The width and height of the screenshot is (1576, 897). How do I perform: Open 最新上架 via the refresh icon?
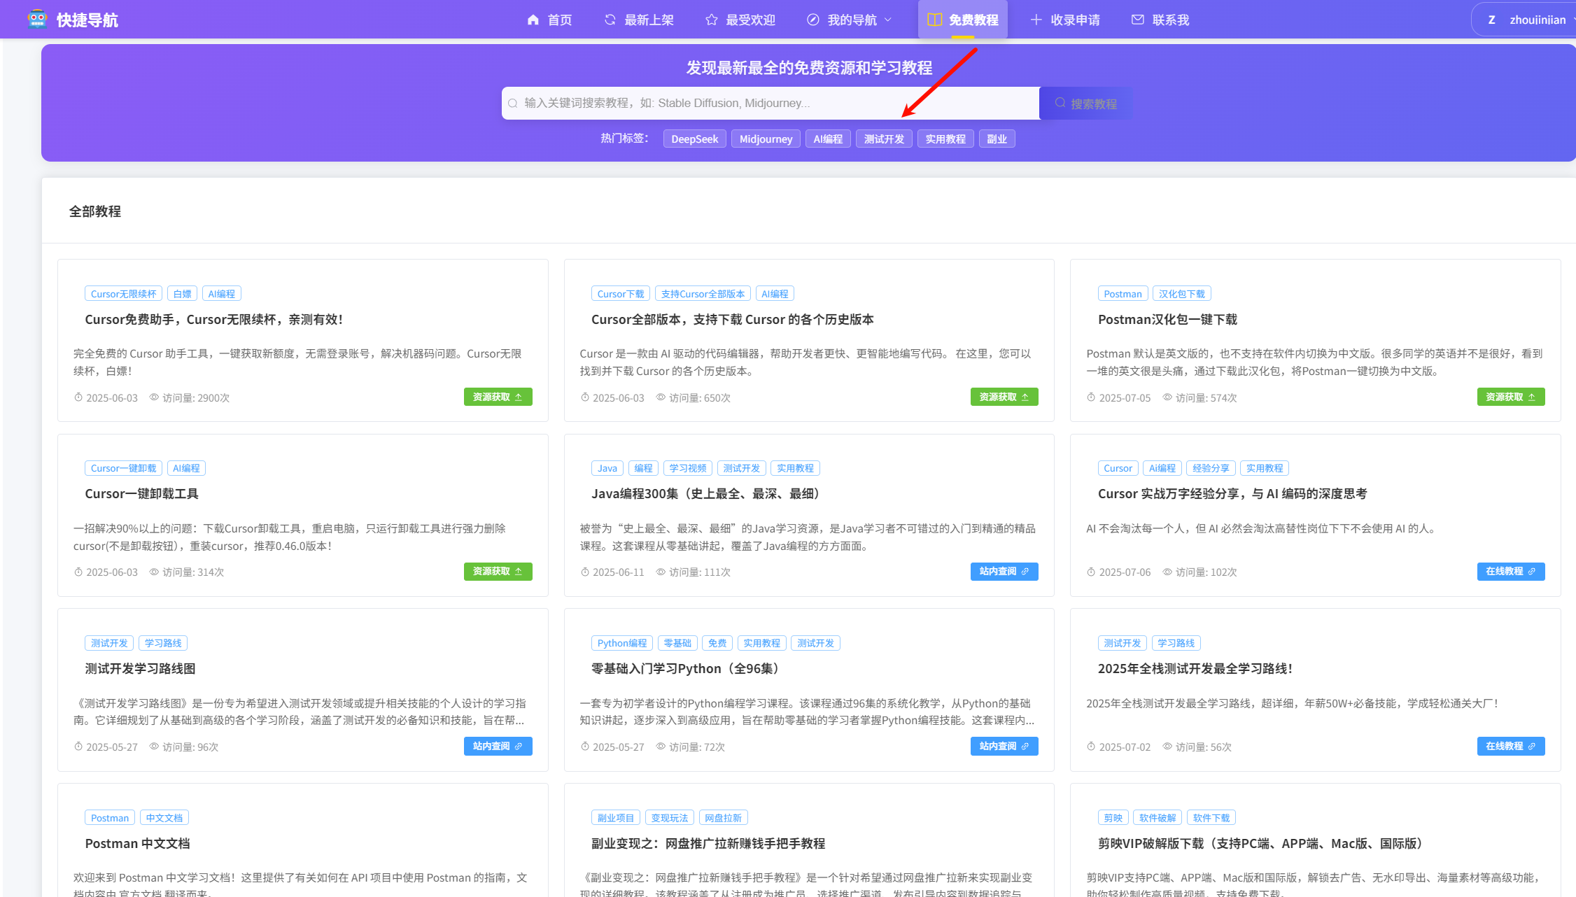[610, 20]
